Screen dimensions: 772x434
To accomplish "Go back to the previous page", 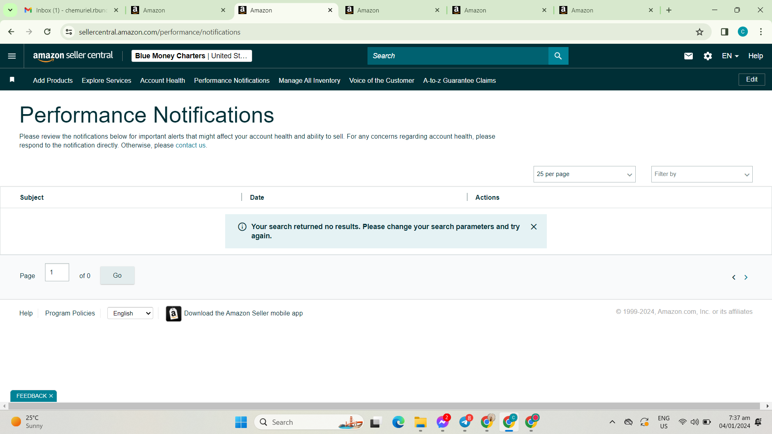I will pos(11,32).
